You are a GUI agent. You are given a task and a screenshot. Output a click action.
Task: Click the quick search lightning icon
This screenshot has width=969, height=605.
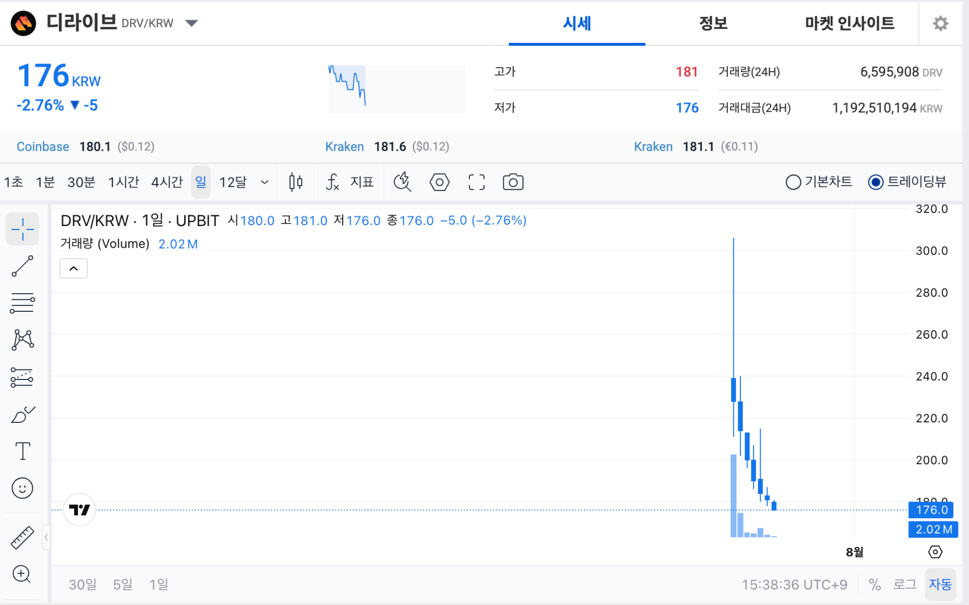(x=403, y=182)
